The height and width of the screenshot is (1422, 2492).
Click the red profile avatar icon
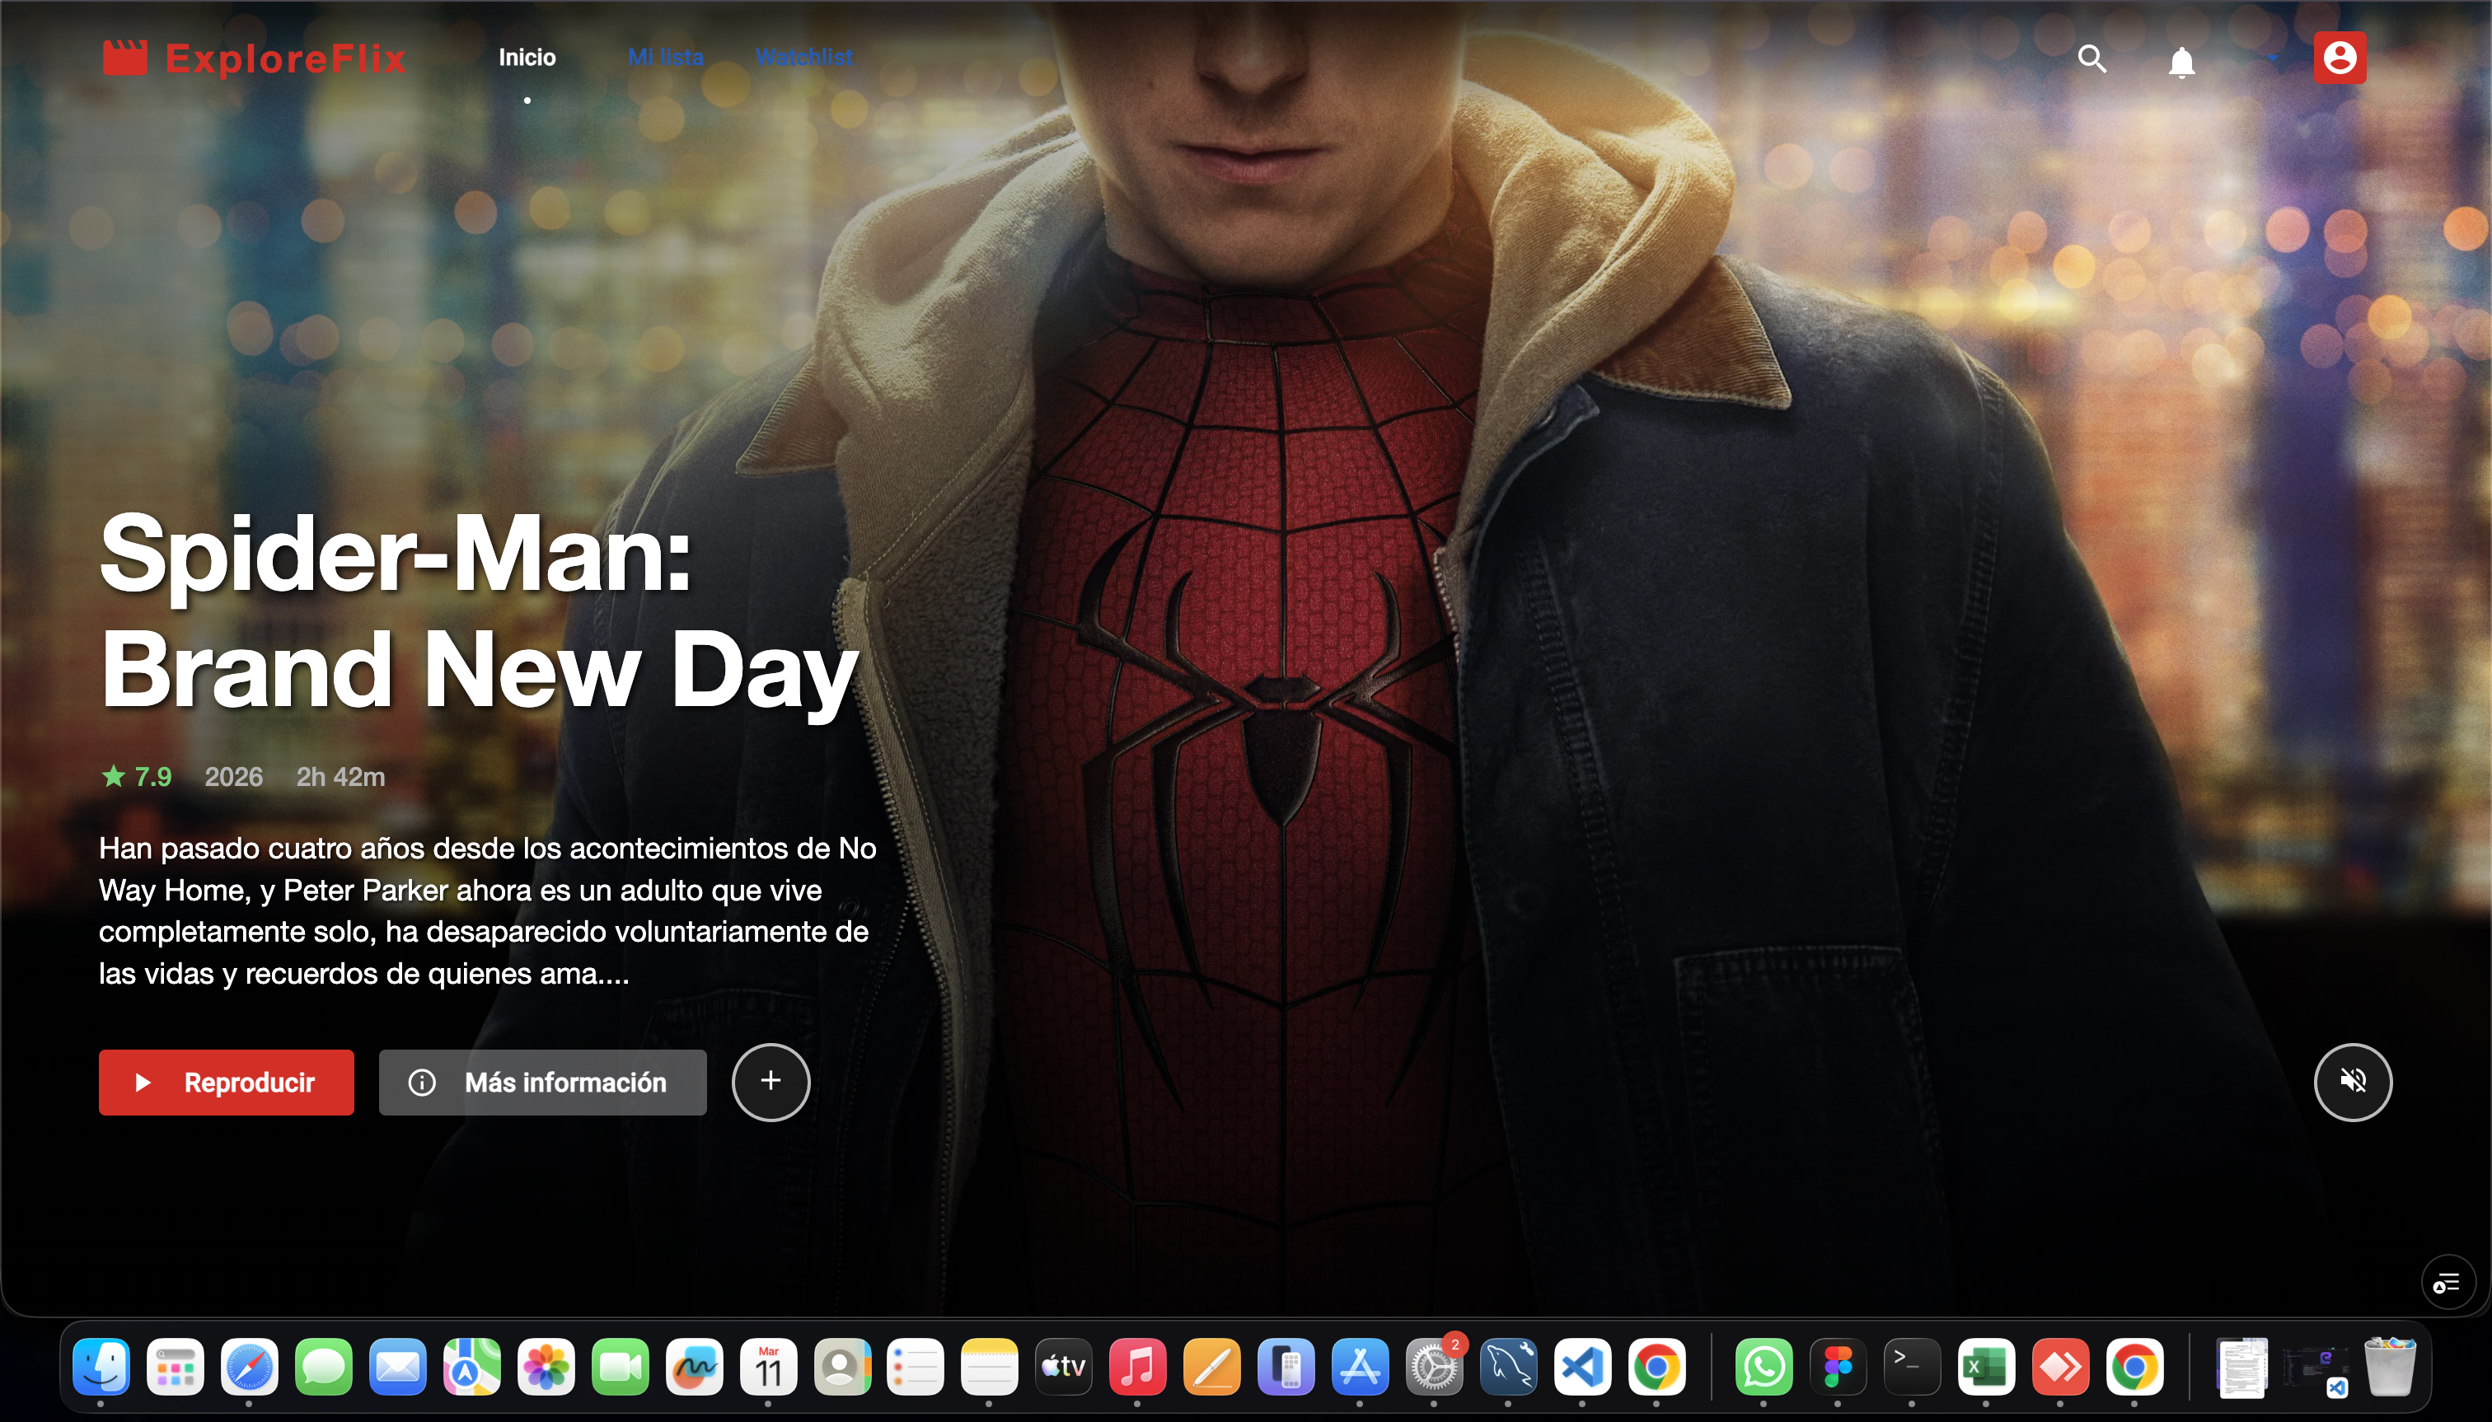(2340, 58)
